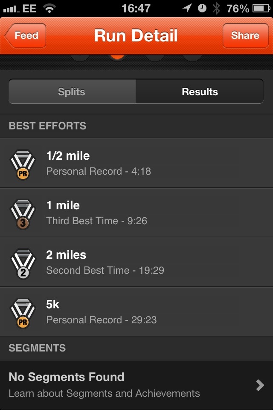Tap the location arrow status icon

tap(187, 8)
